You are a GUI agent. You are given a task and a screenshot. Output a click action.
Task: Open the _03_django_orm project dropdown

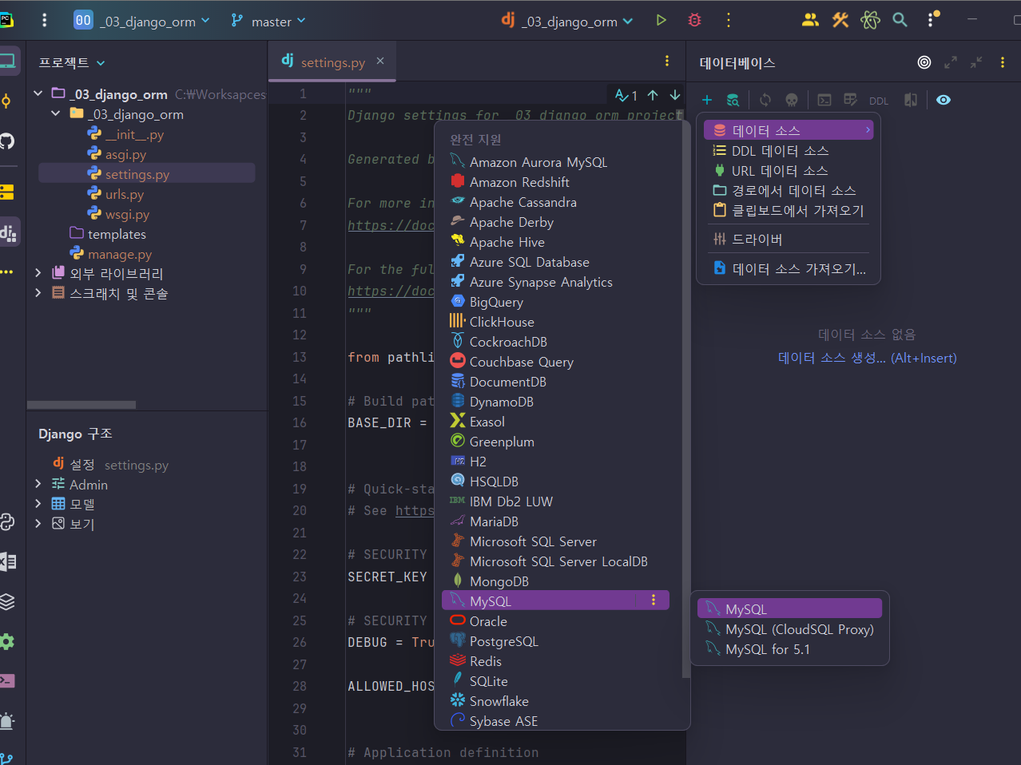pyautogui.click(x=141, y=21)
